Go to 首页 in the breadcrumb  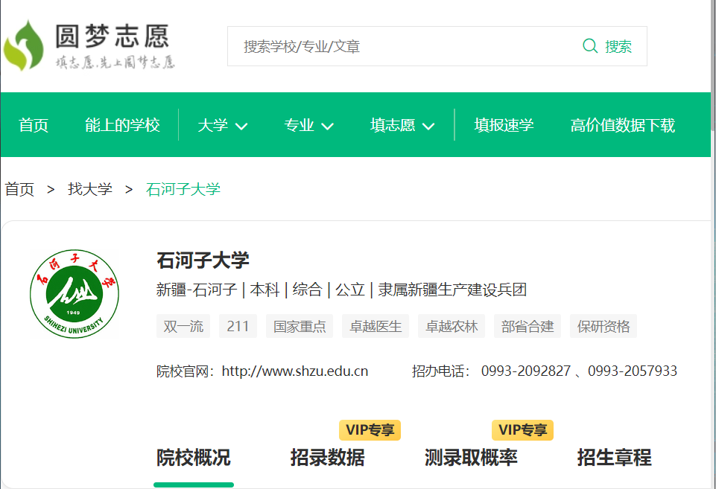pyautogui.click(x=19, y=189)
